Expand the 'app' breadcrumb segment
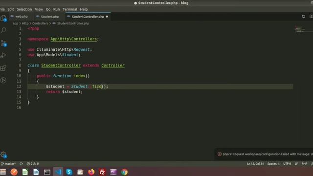313x176 pixels. [x=15, y=23]
